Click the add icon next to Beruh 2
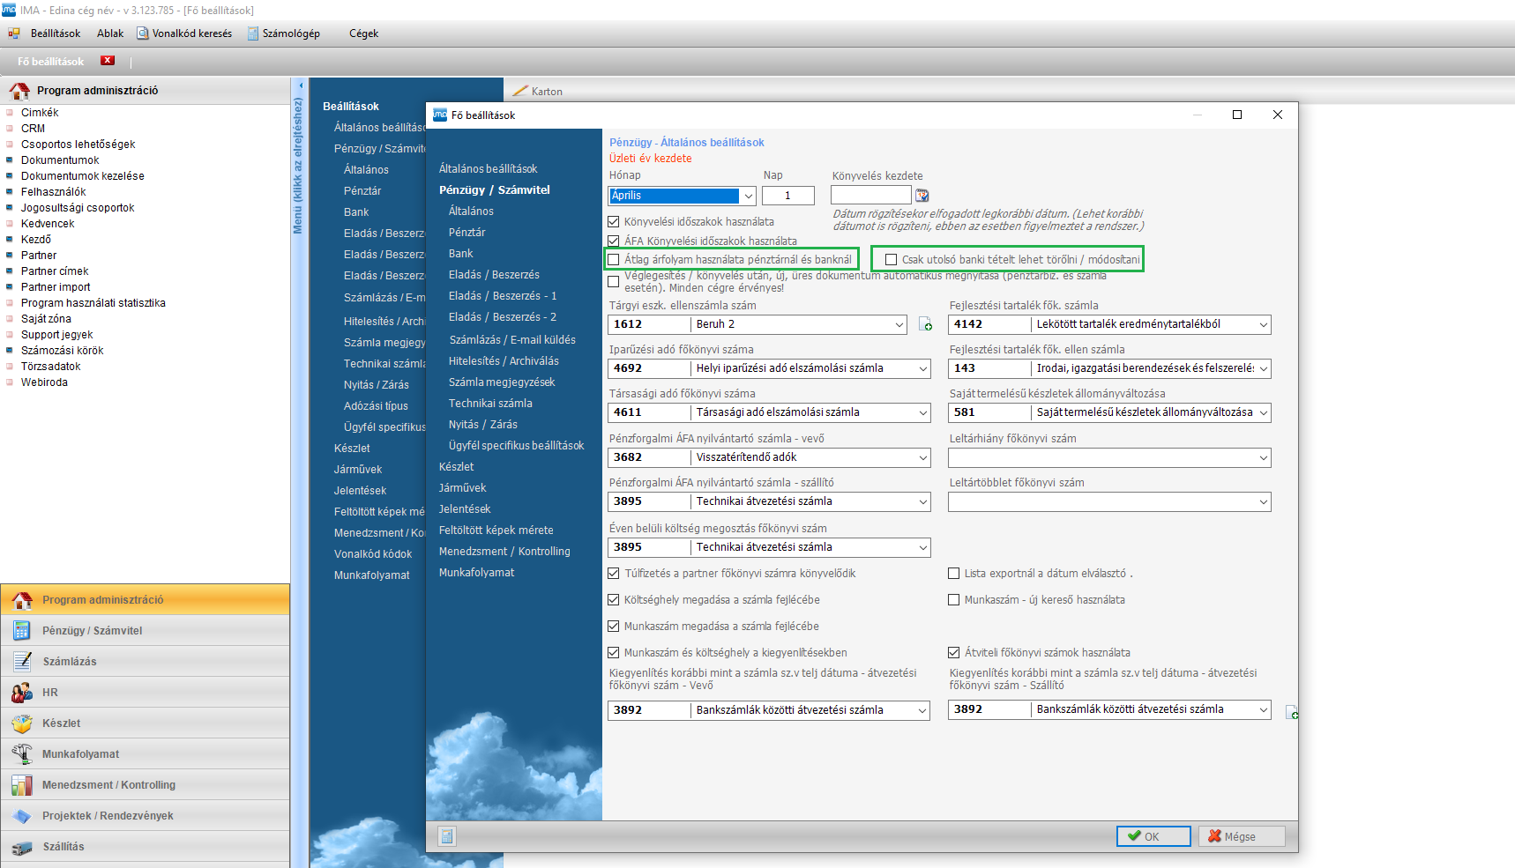This screenshot has height=868, width=1515. coord(925,325)
